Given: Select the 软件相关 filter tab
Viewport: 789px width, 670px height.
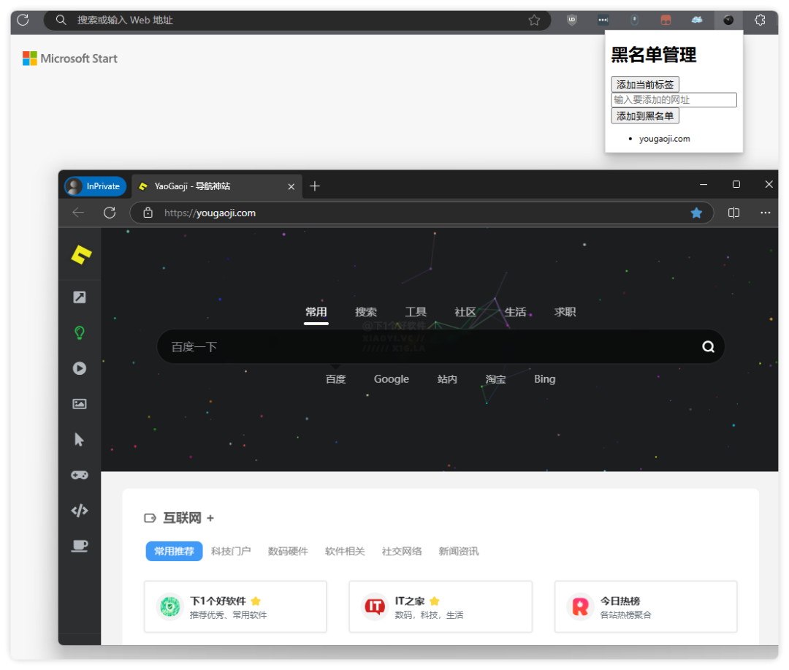Looking at the screenshot, I should click(345, 551).
